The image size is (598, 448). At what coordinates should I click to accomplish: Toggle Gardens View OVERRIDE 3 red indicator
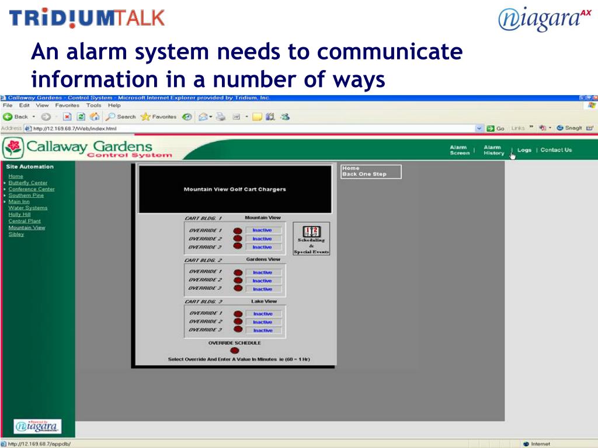[x=238, y=288]
